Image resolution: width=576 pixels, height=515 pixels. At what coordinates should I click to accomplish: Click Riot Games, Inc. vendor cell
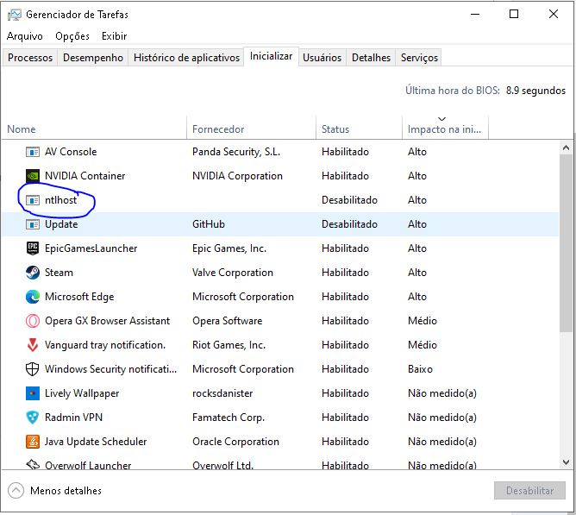[229, 345]
